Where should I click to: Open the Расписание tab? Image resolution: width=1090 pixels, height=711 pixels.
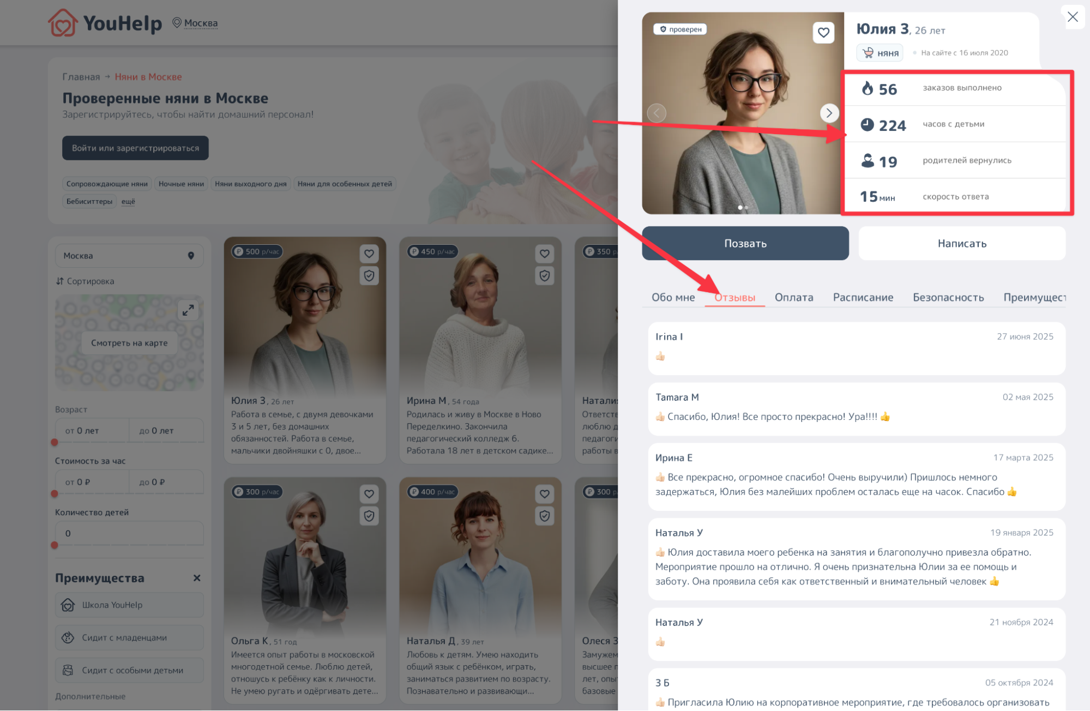coord(863,297)
